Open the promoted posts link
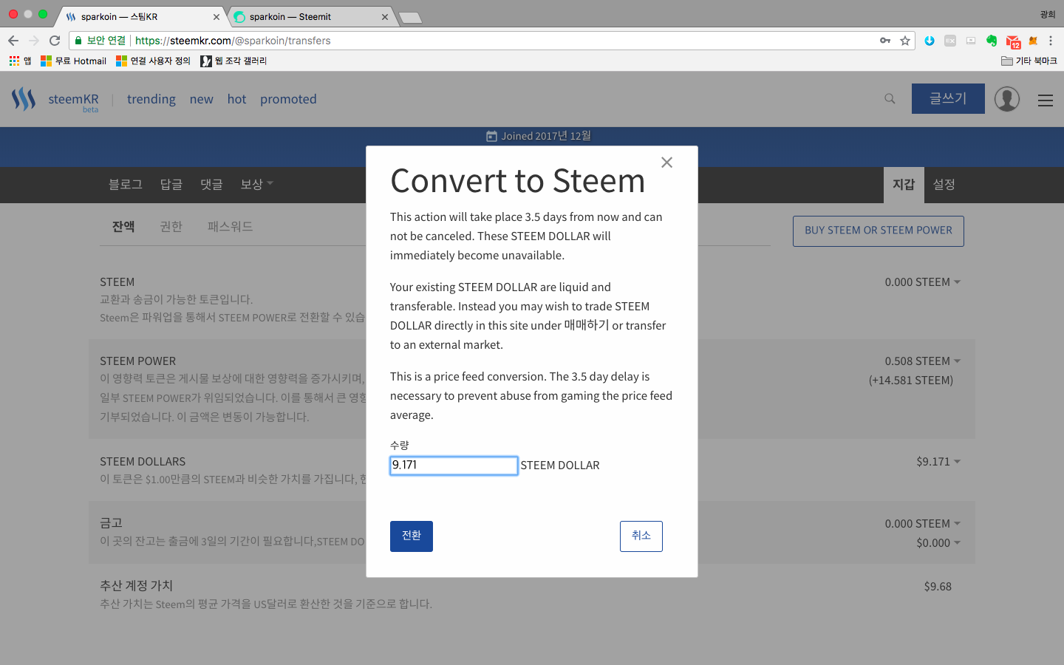 tap(288, 99)
